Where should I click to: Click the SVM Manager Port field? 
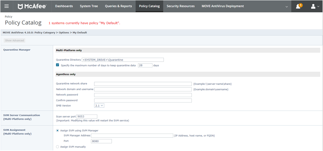pyautogui.click(x=101, y=141)
